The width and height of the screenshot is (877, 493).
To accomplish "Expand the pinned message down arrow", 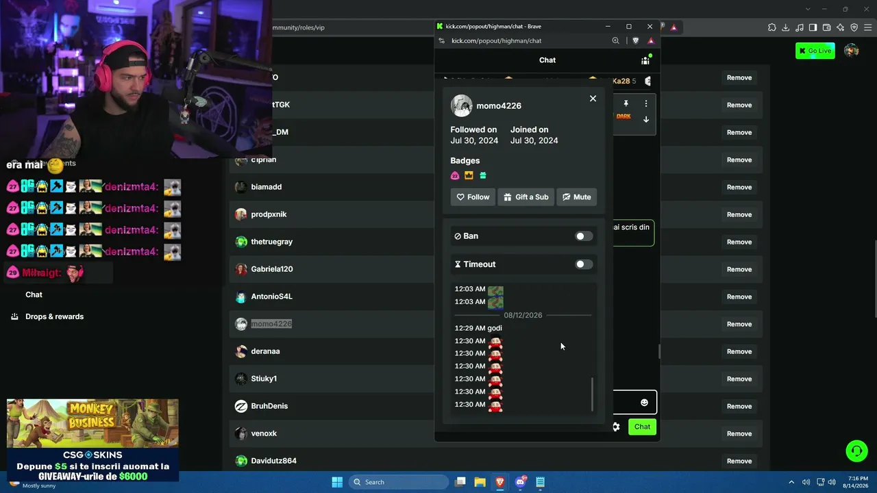I will point(645,119).
